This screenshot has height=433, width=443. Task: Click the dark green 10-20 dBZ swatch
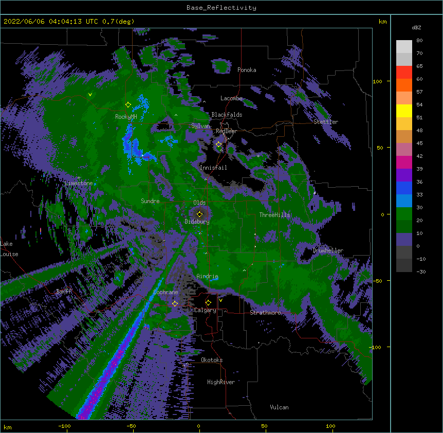[404, 227]
